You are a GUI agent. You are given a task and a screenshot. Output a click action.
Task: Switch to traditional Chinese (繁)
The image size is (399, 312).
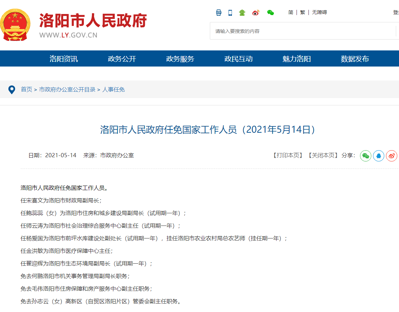302,12
